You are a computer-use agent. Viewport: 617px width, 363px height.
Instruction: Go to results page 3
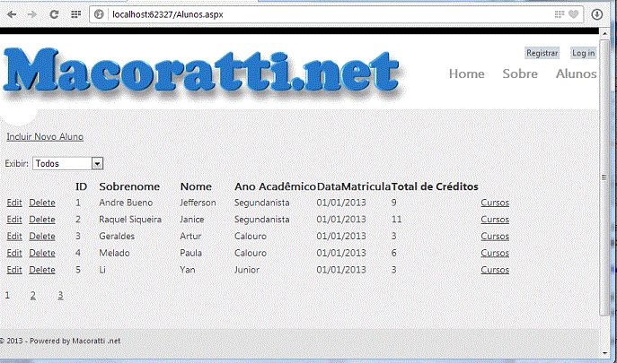pos(60,296)
